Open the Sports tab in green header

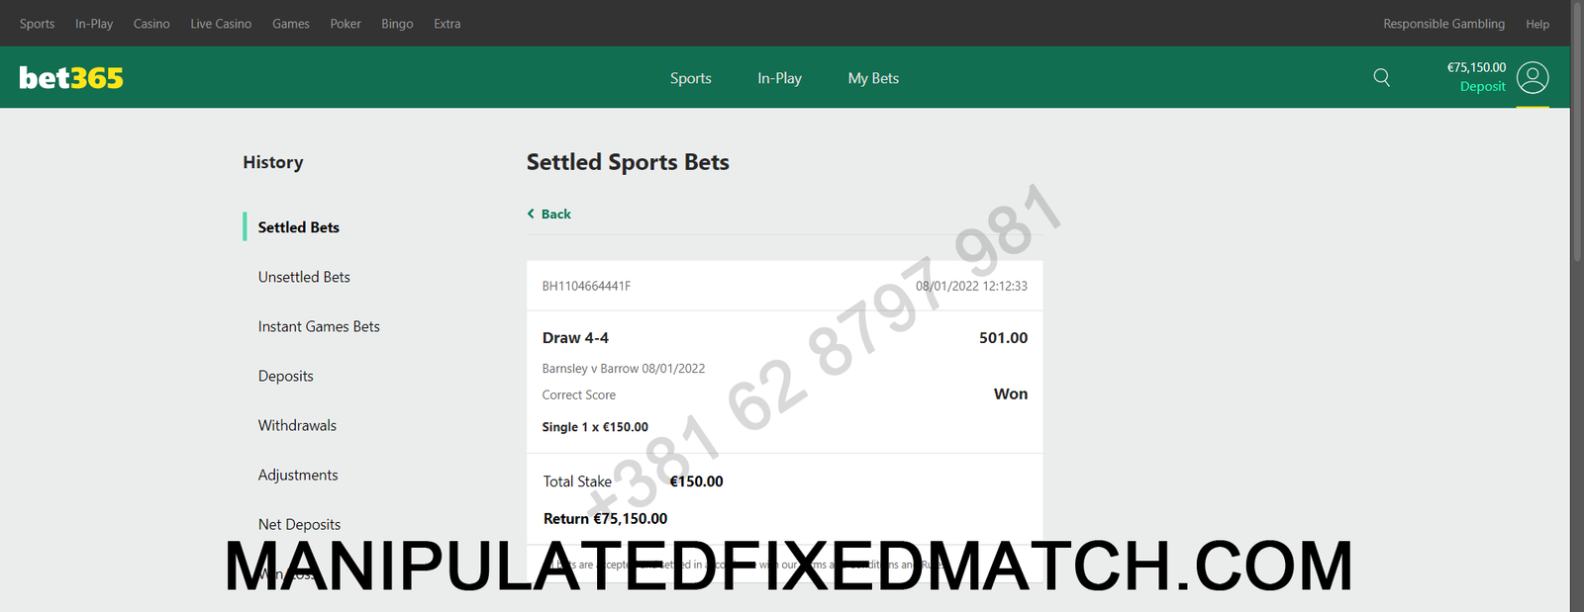coord(691,78)
